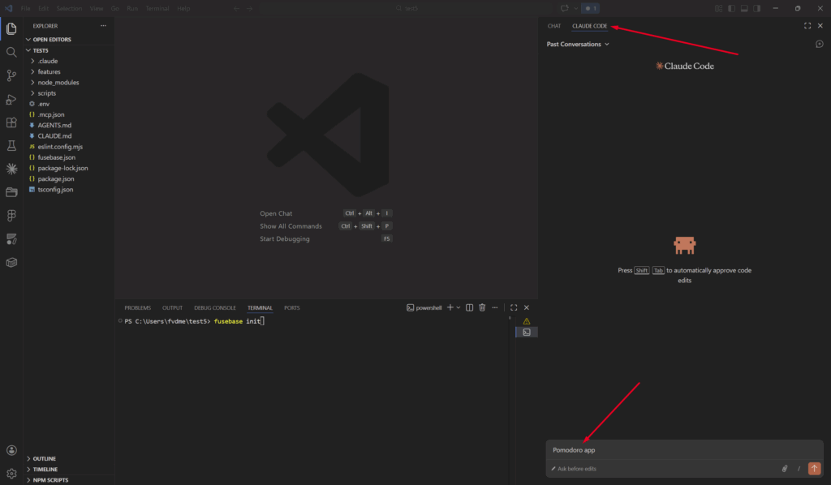The width and height of the screenshot is (831, 485).
Task: Open the package.json file
Action: 56,178
